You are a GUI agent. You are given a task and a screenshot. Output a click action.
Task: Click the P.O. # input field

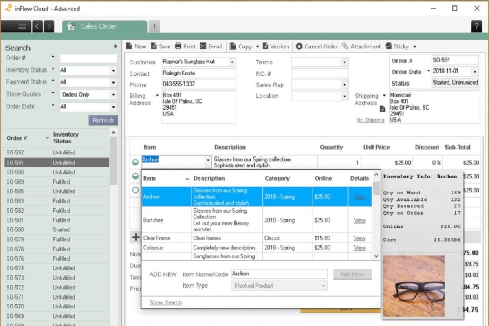(320, 73)
